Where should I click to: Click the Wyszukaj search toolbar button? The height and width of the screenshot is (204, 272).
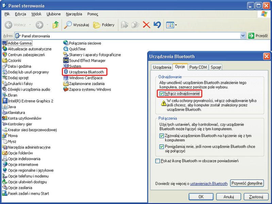76,25
